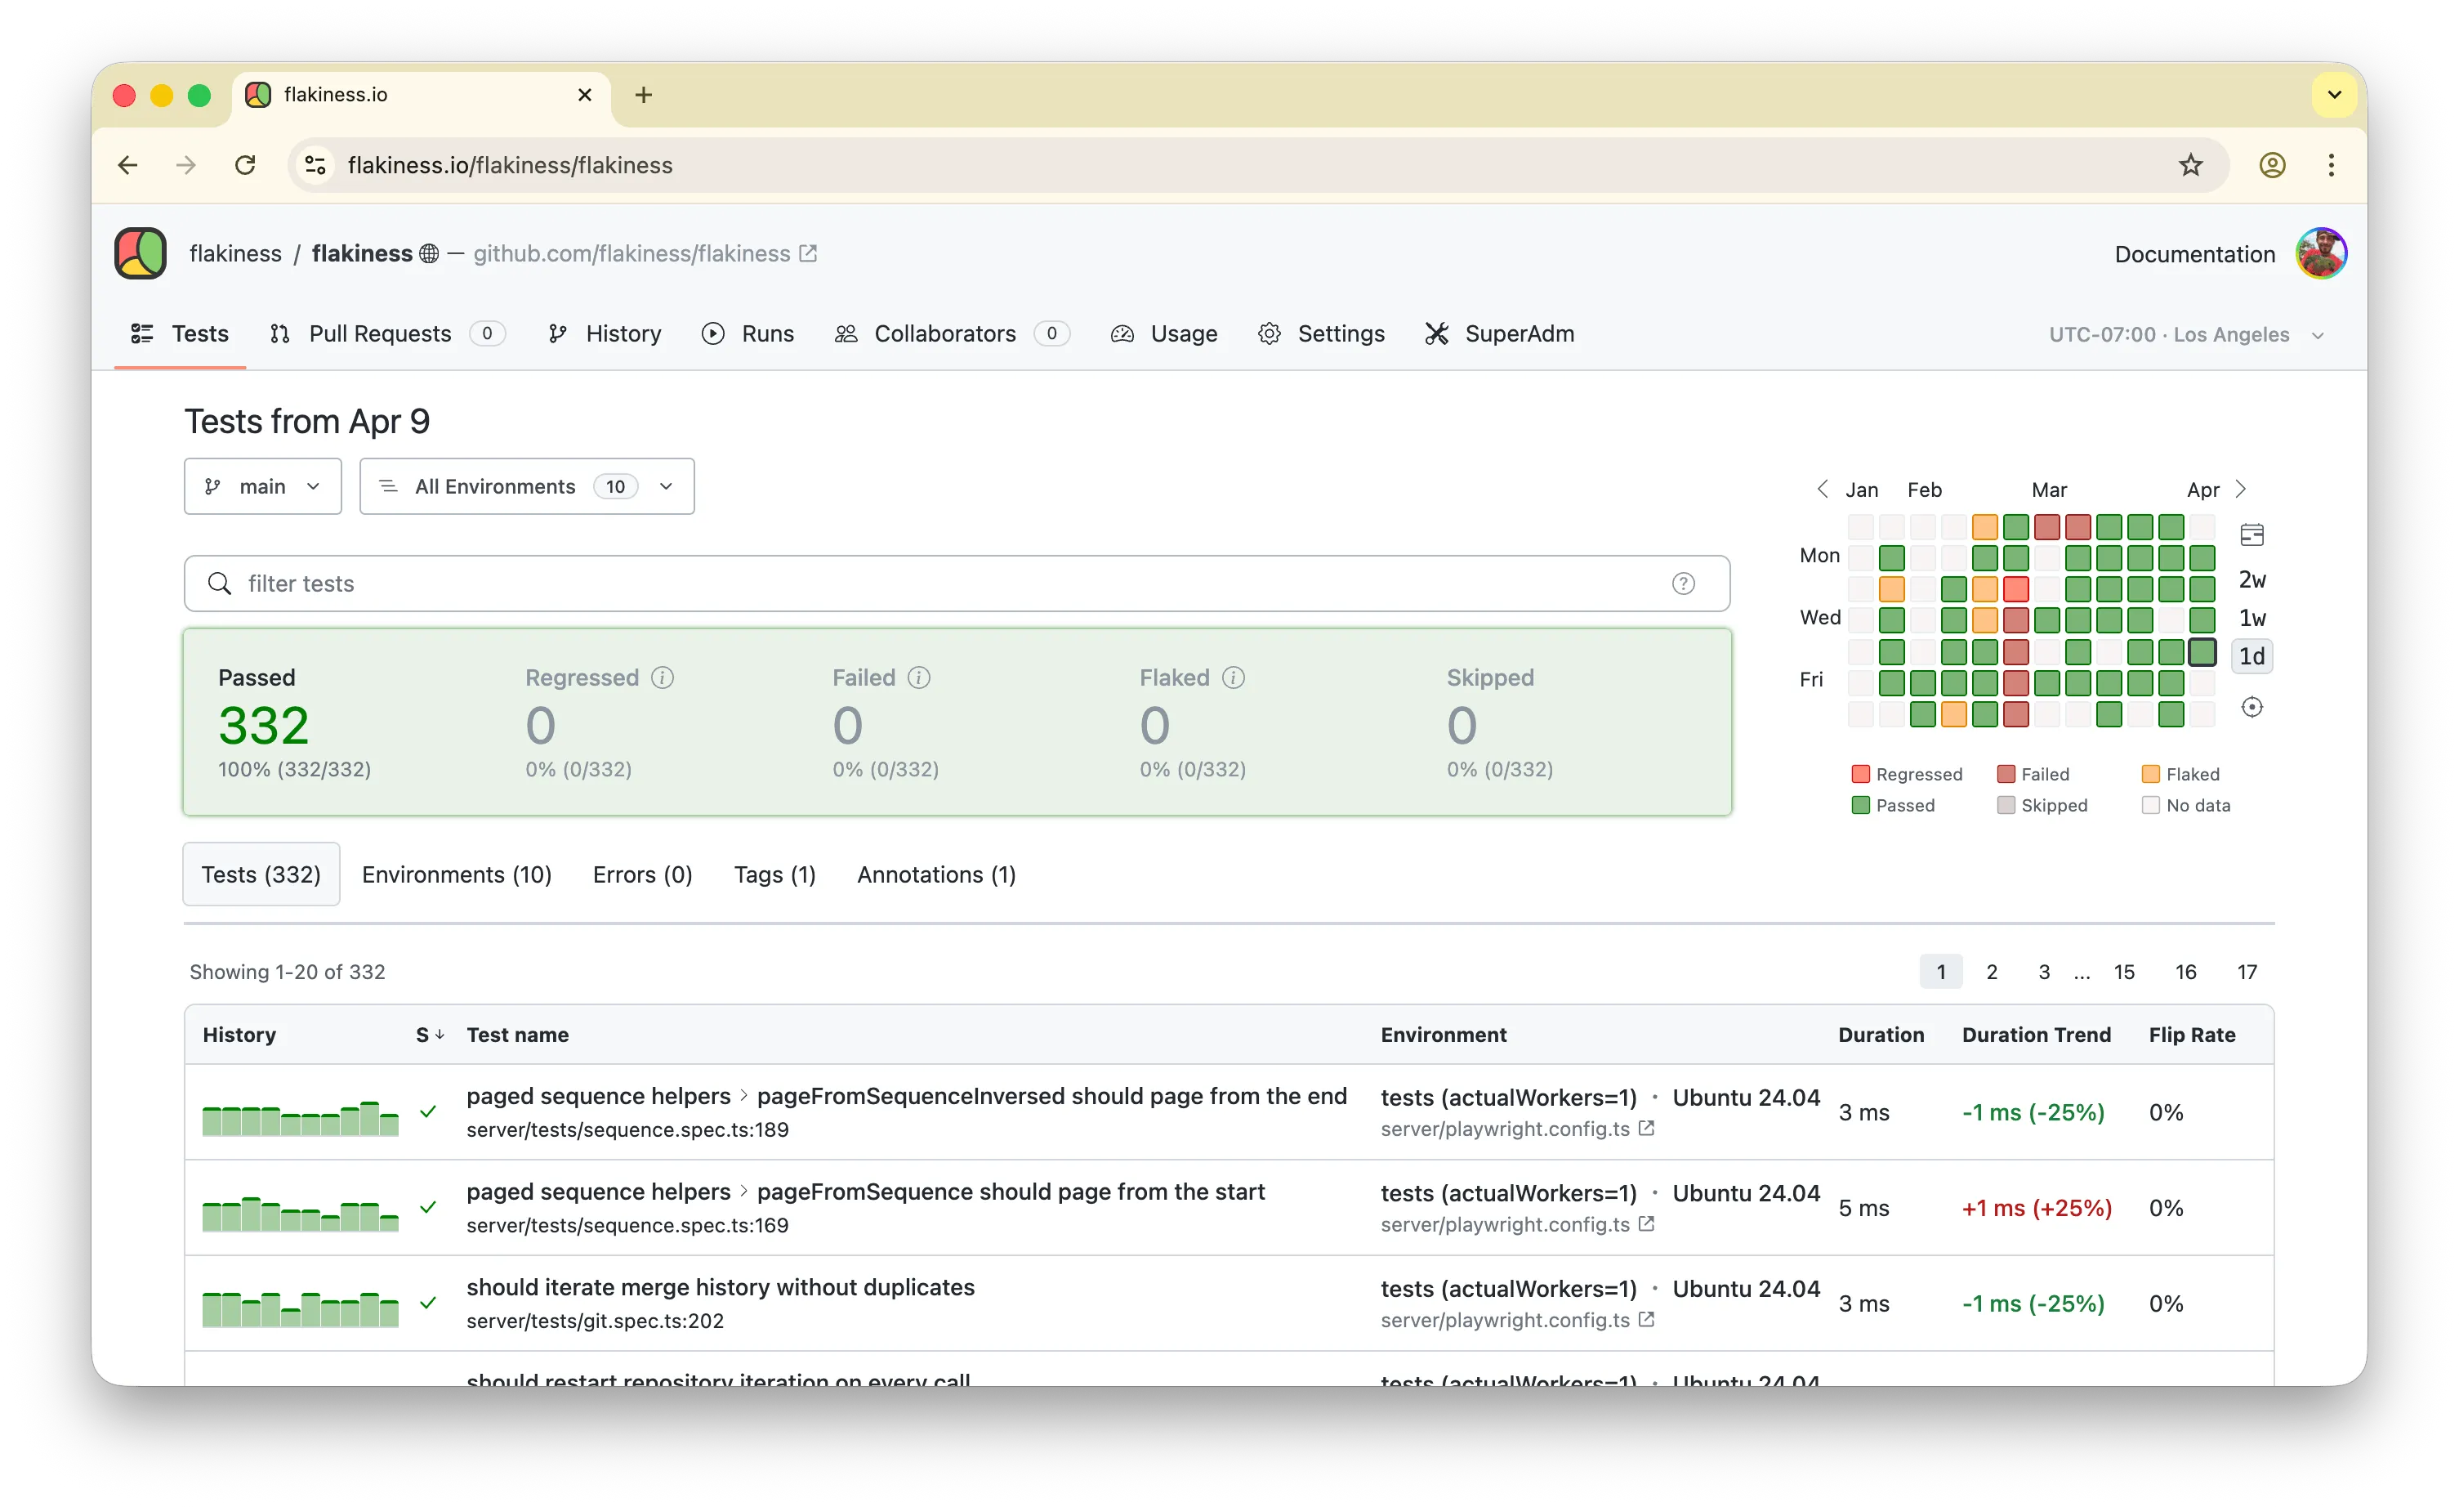Open a new browser tab
Viewport: 2459px width, 1507px height.
click(x=644, y=95)
